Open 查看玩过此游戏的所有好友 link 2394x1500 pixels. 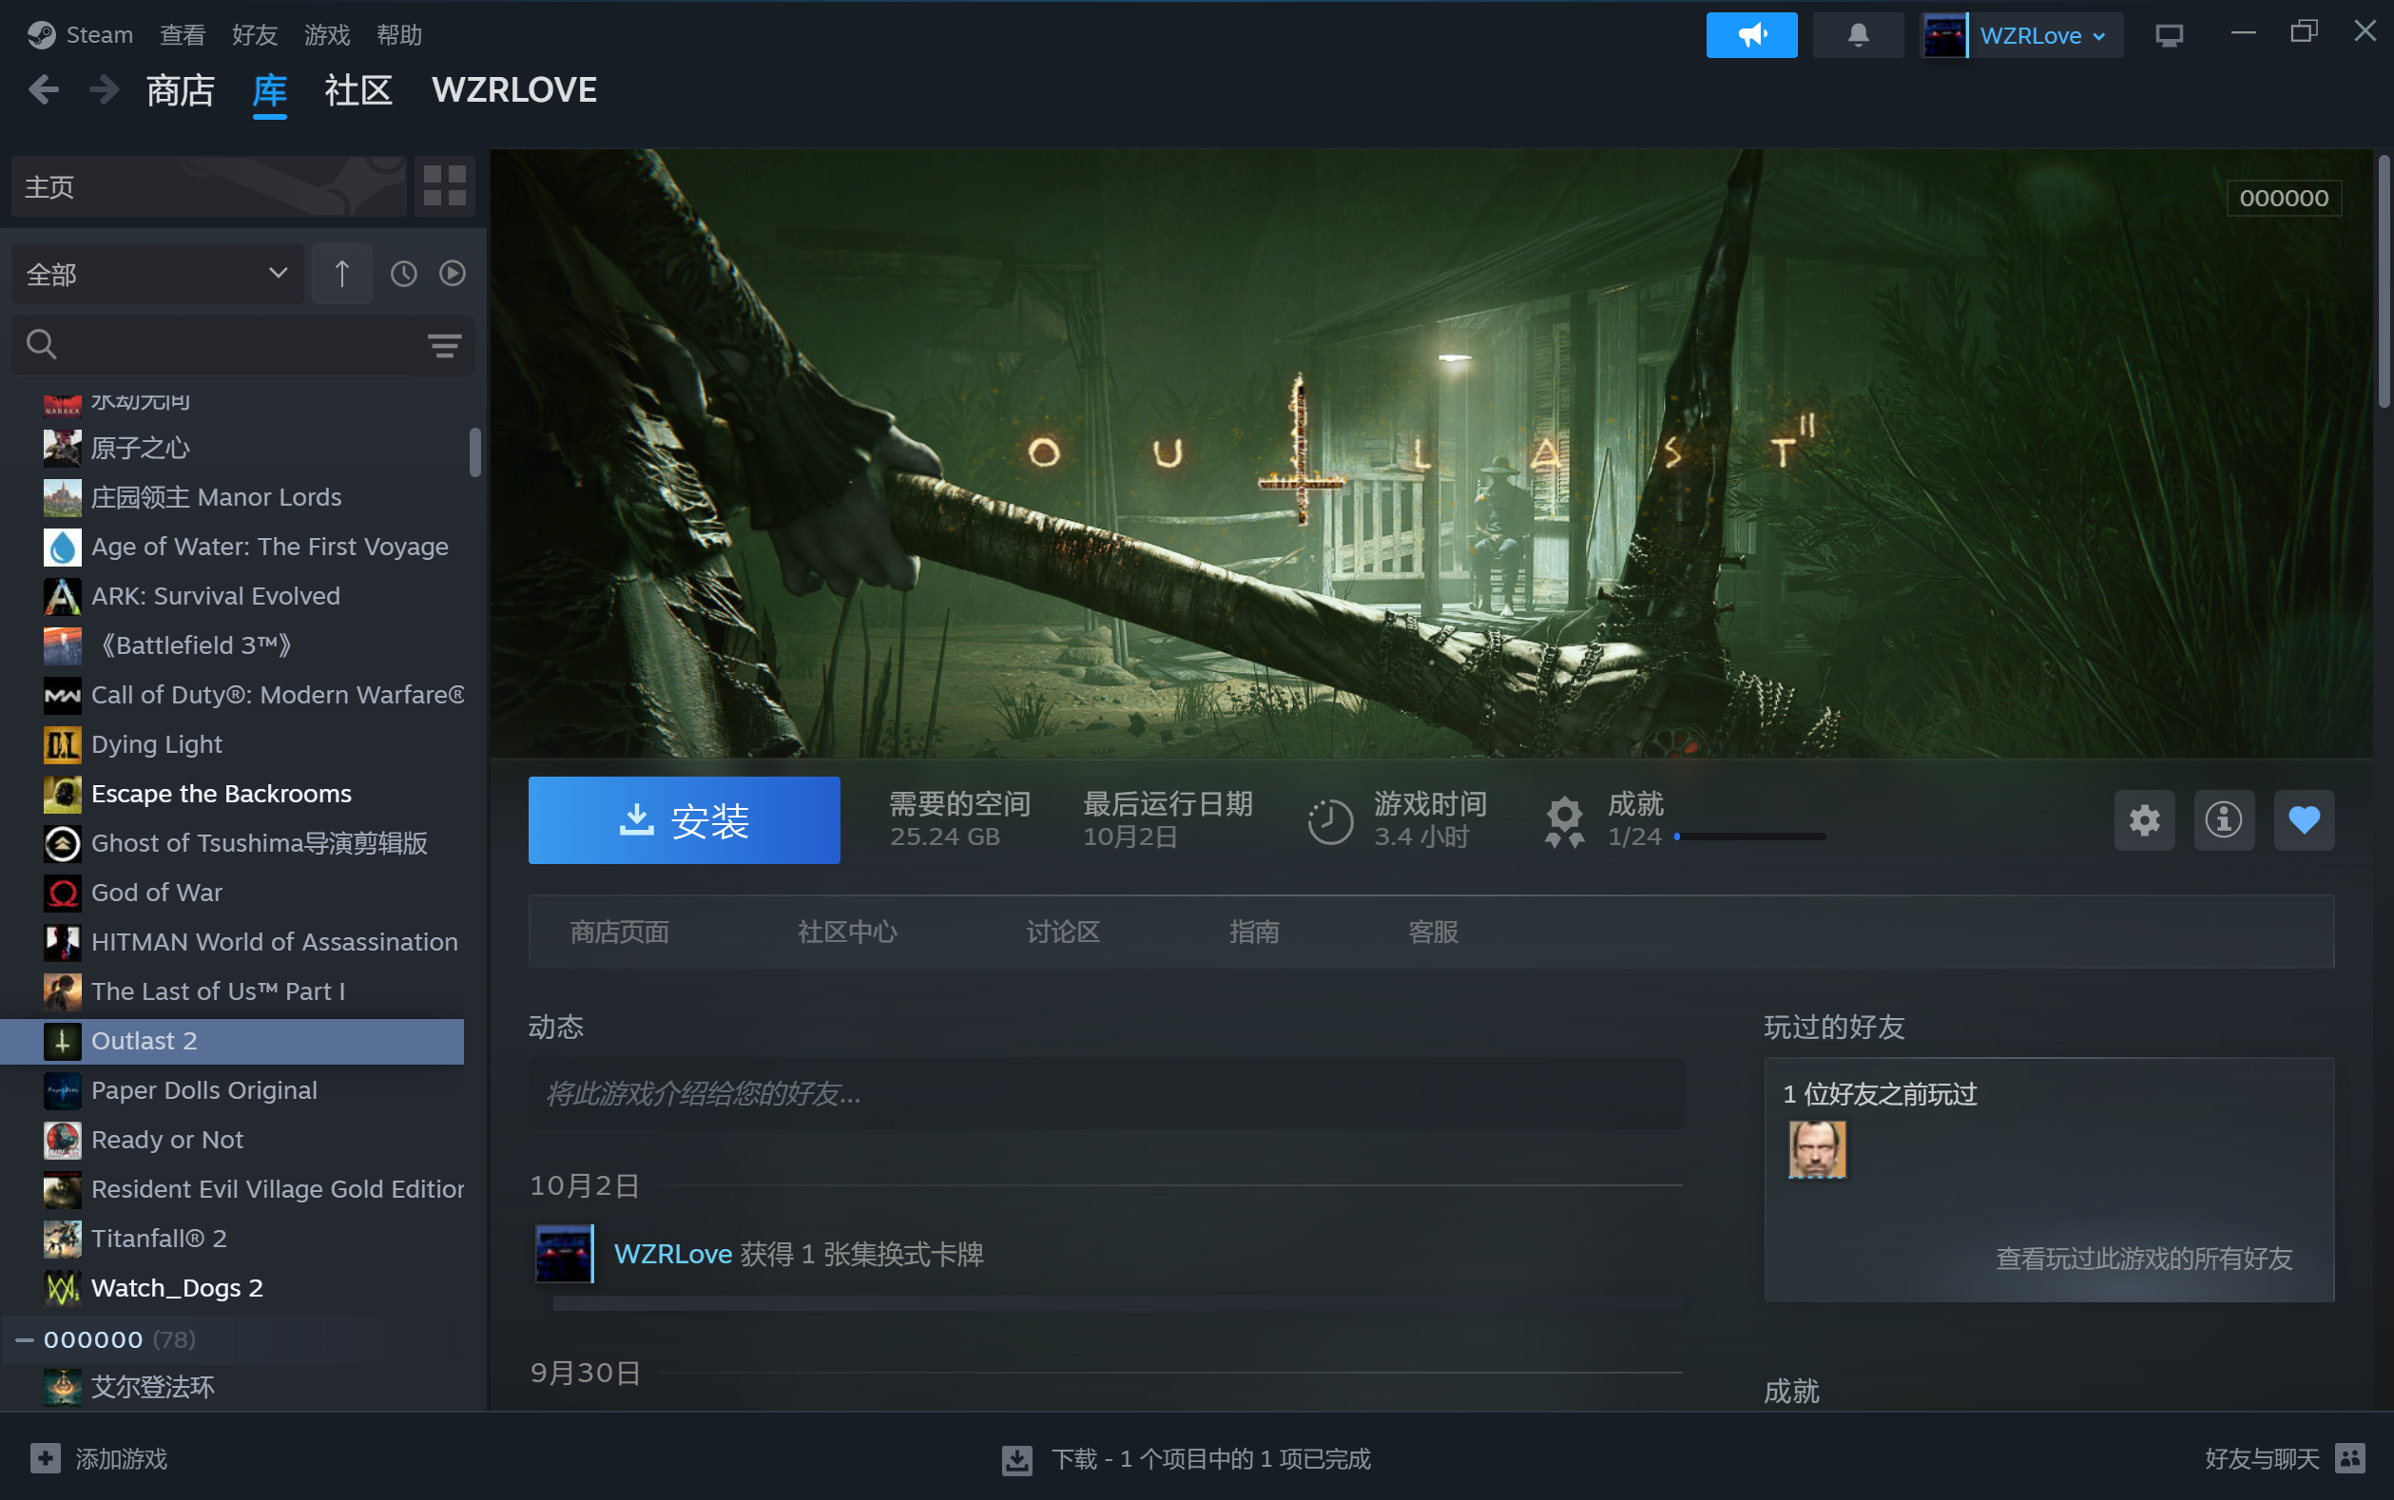tap(2143, 1259)
